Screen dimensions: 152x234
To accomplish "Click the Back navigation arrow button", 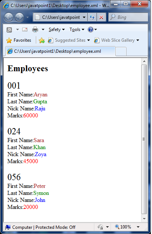I will point(9,17).
